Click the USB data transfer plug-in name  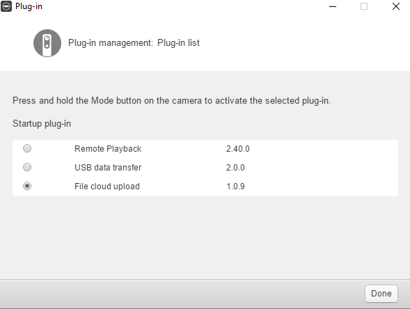pos(108,167)
